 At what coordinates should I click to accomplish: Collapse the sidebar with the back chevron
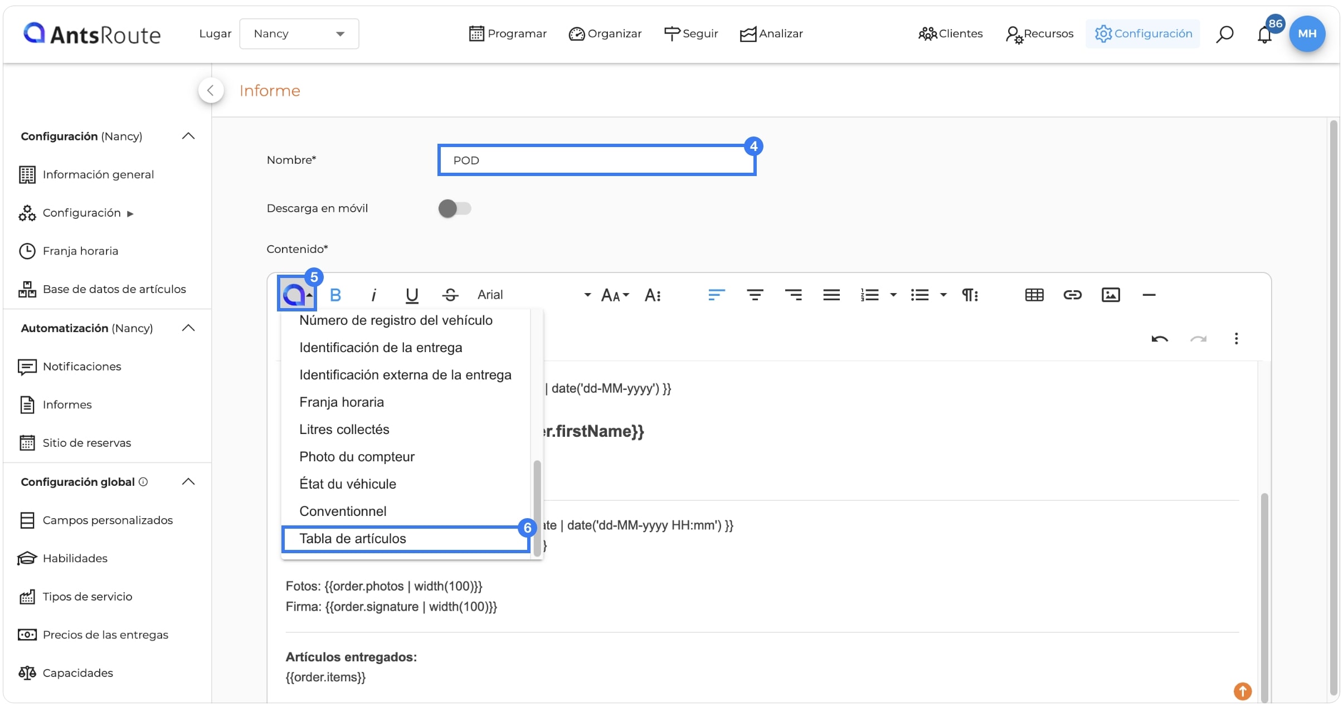[x=211, y=90]
